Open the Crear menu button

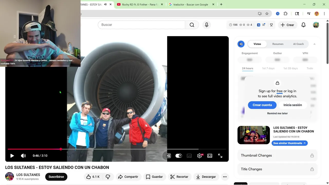click(287, 25)
